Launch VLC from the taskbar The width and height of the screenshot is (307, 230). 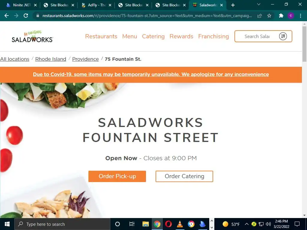[x=180, y=224]
